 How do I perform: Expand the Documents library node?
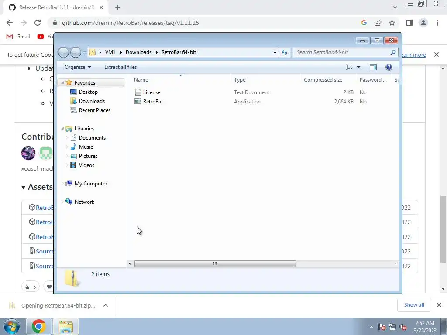pyautogui.click(x=67, y=137)
